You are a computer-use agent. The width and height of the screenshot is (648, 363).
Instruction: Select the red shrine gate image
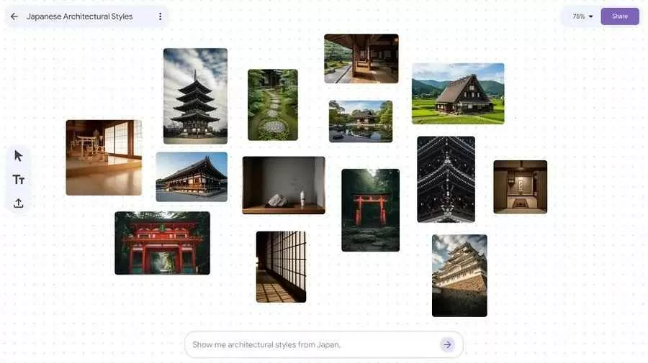(162, 243)
